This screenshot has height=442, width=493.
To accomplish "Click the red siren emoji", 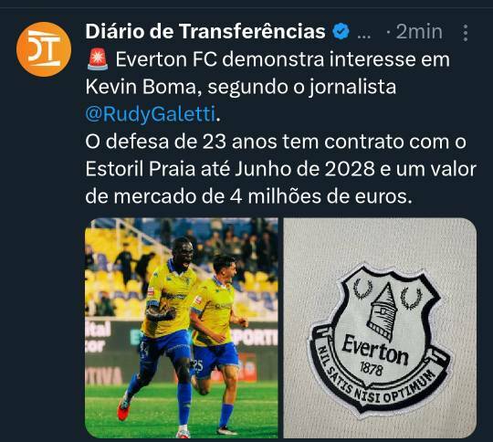I will tap(98, 59).
